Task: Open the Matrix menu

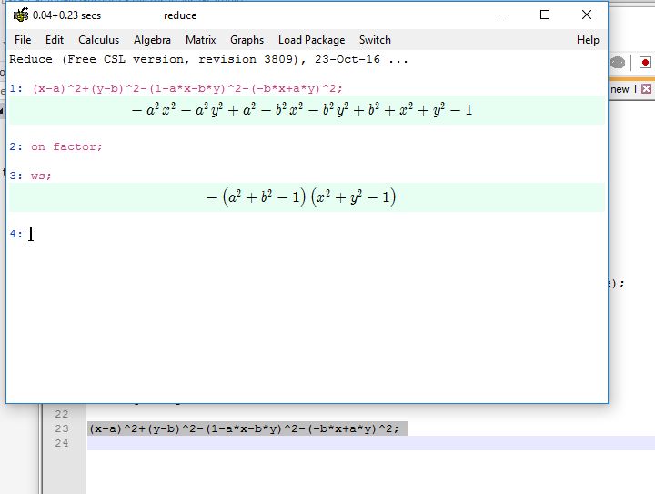Action: (x=200, y=40)
